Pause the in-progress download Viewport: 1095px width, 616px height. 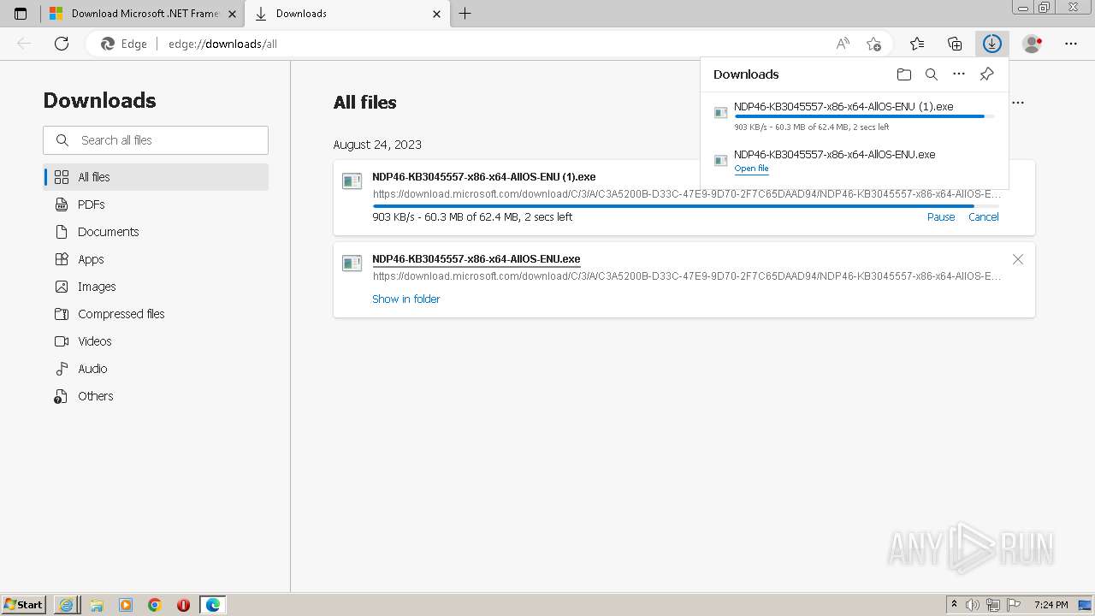(x=941, y=217)
